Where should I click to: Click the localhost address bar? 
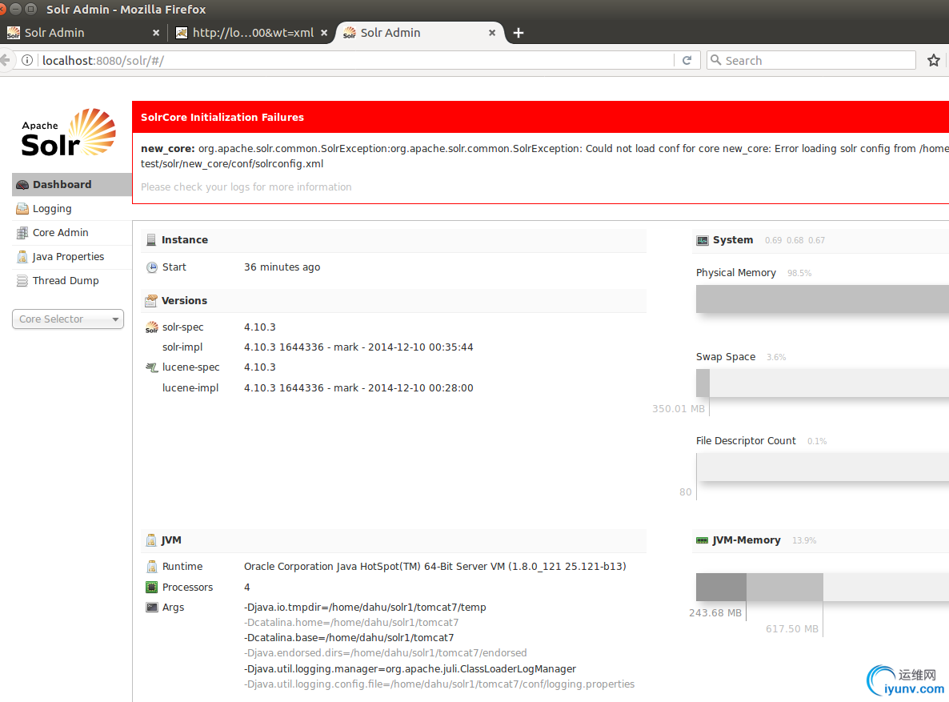coord(356,61)
